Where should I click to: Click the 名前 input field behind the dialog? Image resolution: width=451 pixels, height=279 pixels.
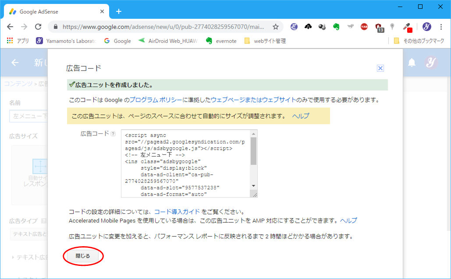(28, 116)
